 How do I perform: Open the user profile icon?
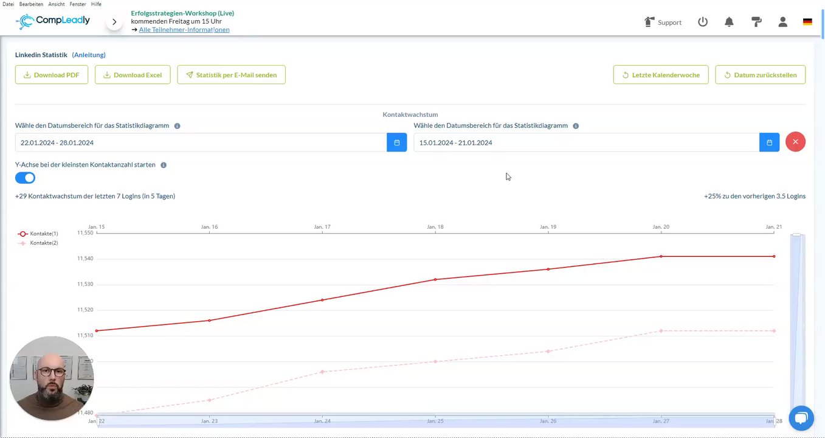783,22
